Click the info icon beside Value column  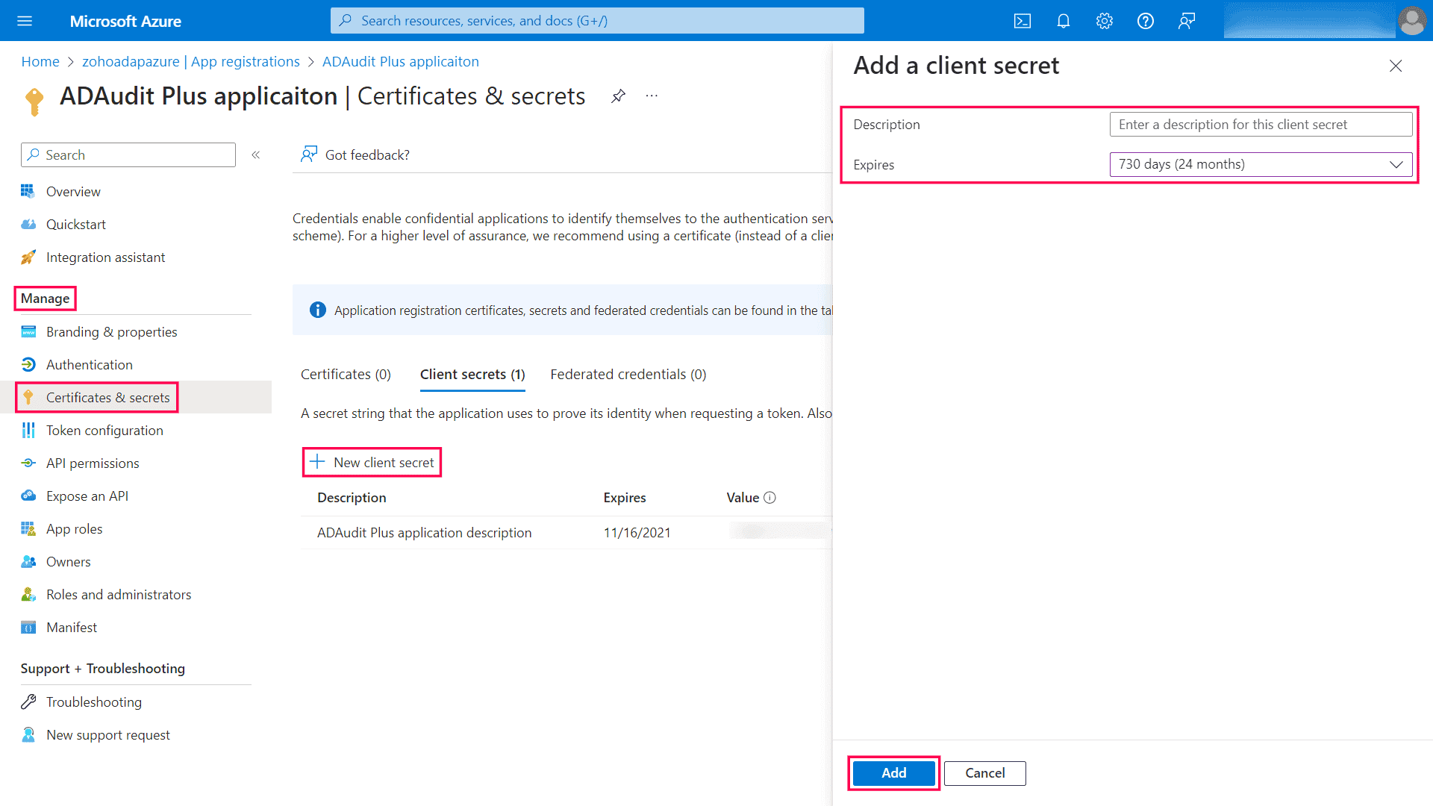coord(772,497)
